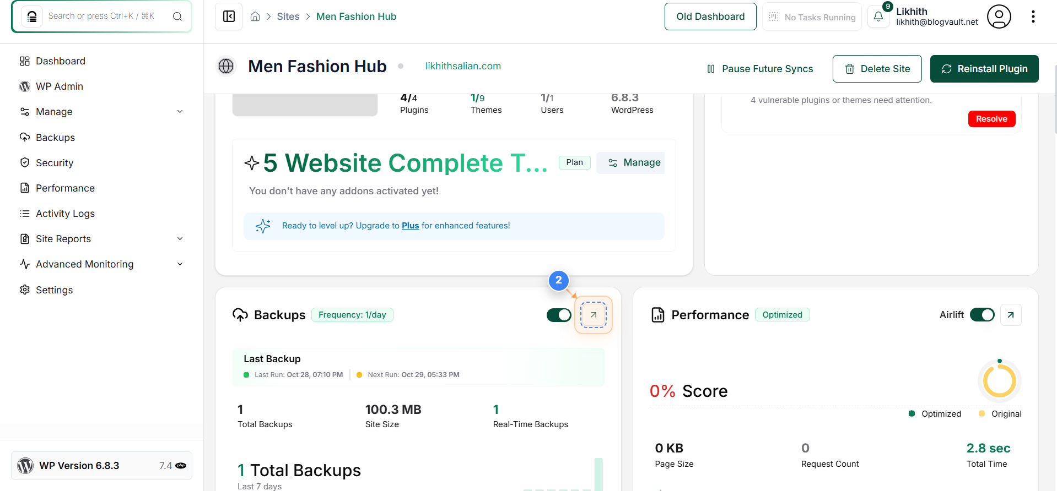Go to Sites breadcrumb
Screen dimensions: 1057x491
pos(288,17)
